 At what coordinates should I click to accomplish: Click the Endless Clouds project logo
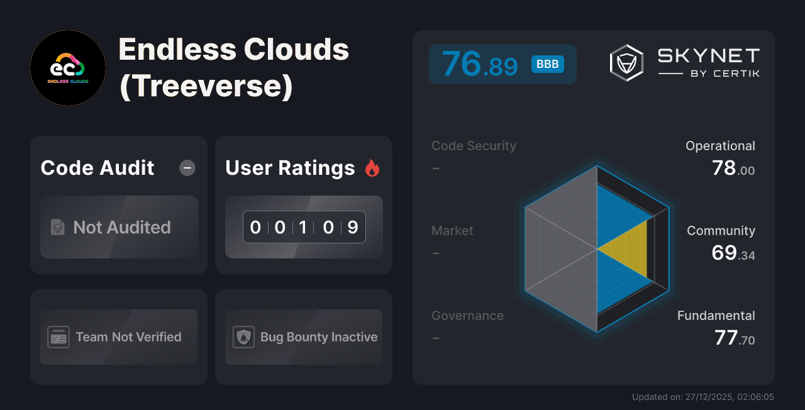[x=67, y=67]
